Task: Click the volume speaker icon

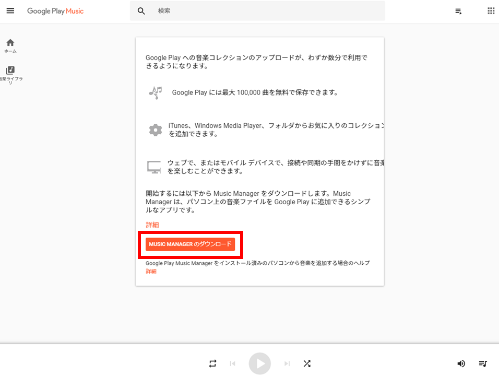Action: [x=461, y=363]
